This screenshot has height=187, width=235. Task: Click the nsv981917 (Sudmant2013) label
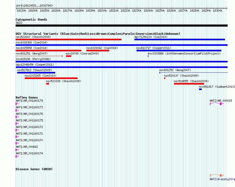coord(217,87)
